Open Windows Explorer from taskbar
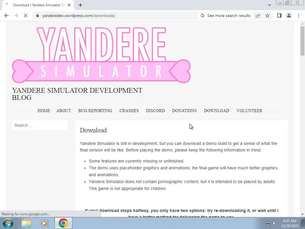Image resolution: width=305 pixels, height=229 pixels. pyautogui.click(x=27, y=223)
